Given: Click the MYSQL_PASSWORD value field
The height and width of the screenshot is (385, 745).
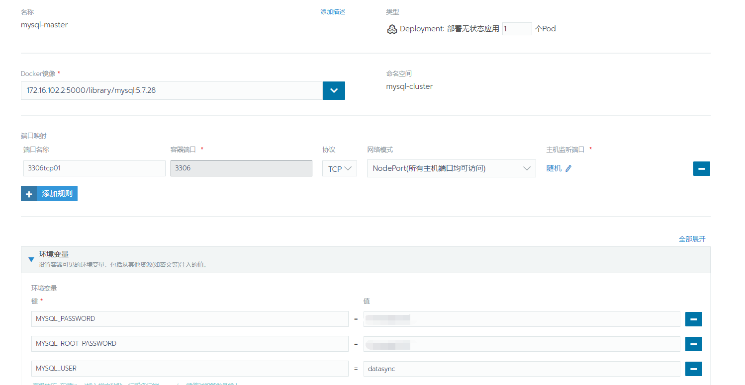Looking at the screenshot, I should [522, 319].
